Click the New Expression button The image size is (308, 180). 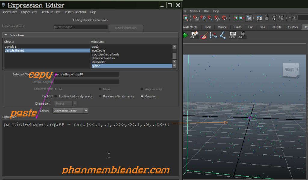(x=126, y=27)
